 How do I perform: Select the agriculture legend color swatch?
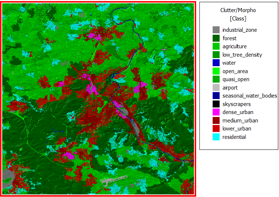[216, 46]
